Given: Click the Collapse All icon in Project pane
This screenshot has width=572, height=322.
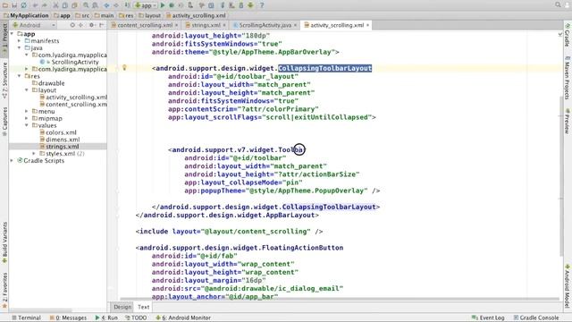Looking at the screenshot, I should pyautogui.click(x=81, y=25).
